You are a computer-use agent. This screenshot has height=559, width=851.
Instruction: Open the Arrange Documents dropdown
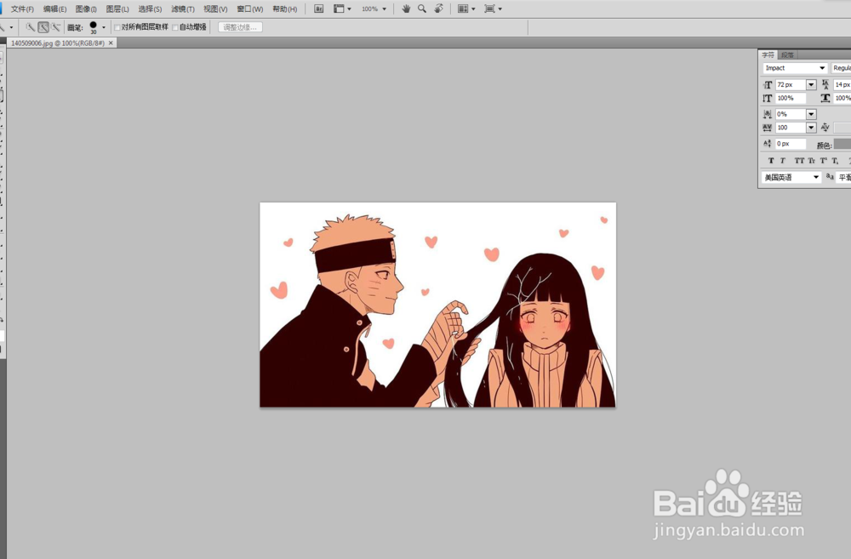pyautogui.click(x=466, y=9)
